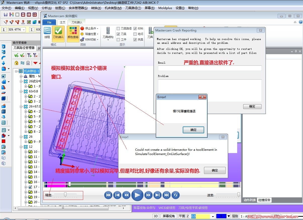The height and width of the screenshot is (220, 303).
Task: Collapse the 机床群组-1 tree node
Action: pyautogui.click(x=16, y=71)
